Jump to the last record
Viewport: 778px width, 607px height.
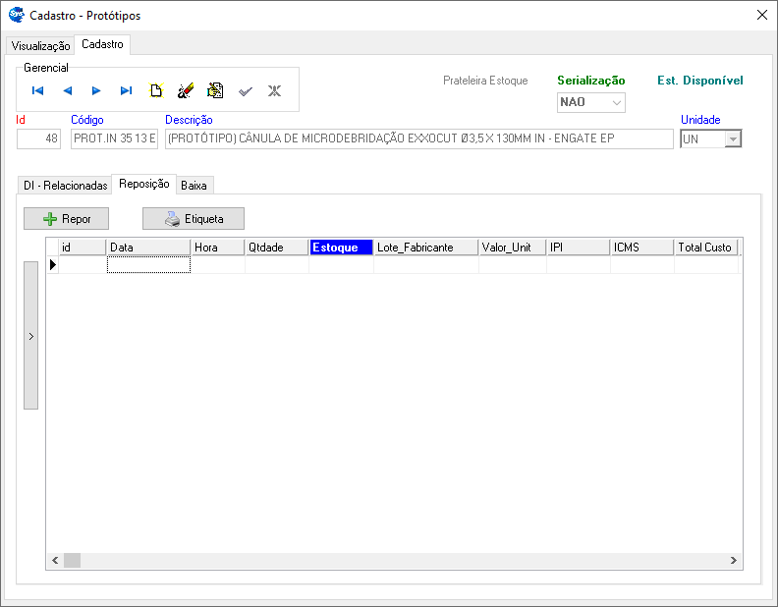[x=126, y=90]
